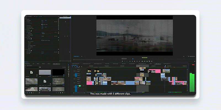This screenshot has width=221, height=110.
Task: Open Program monitor settings wrench
Action: tap(188, 57)
